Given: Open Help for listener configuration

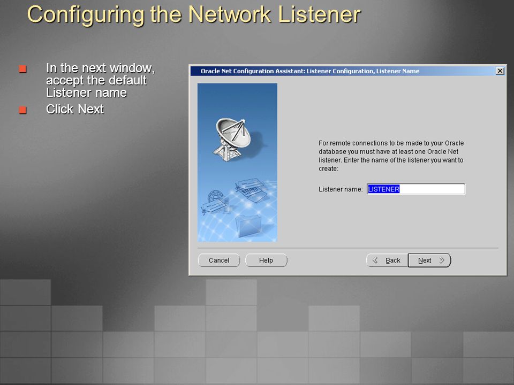Looking at the screenshot, I should (x=266, y=260).
